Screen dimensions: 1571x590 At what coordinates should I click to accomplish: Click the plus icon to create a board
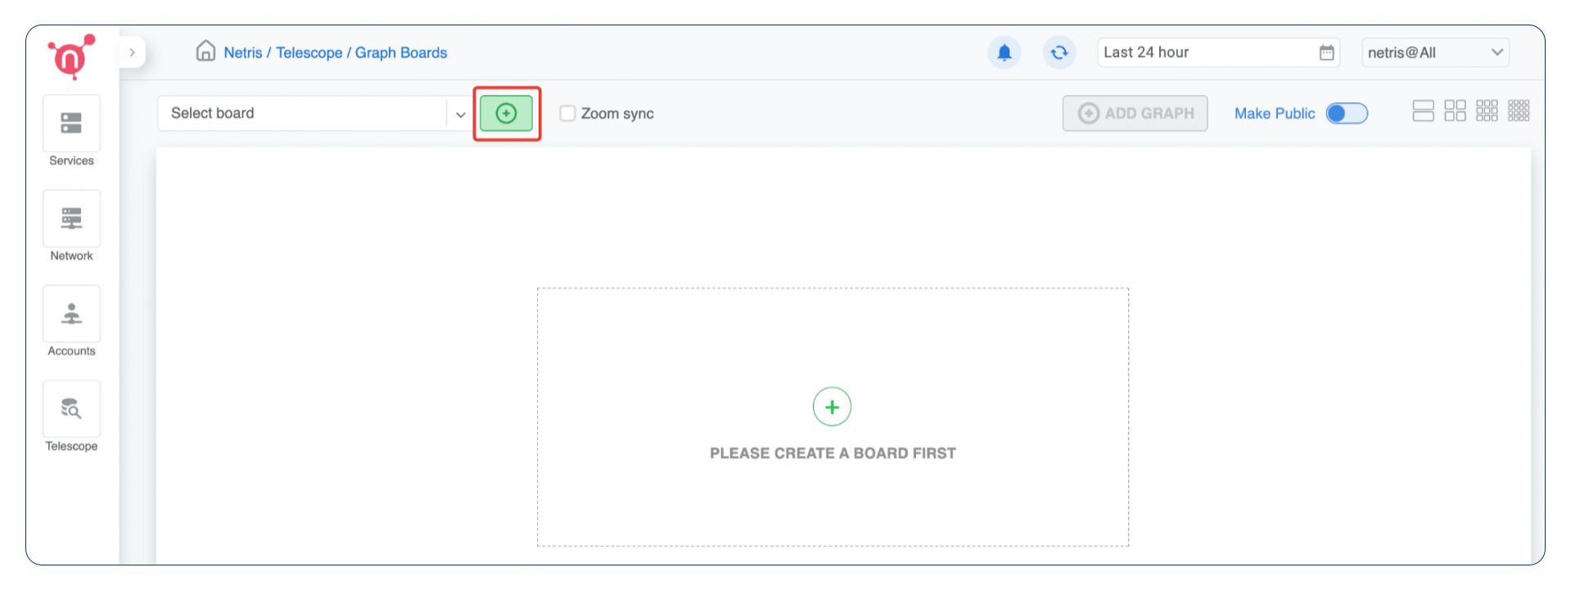coord(832,406)
